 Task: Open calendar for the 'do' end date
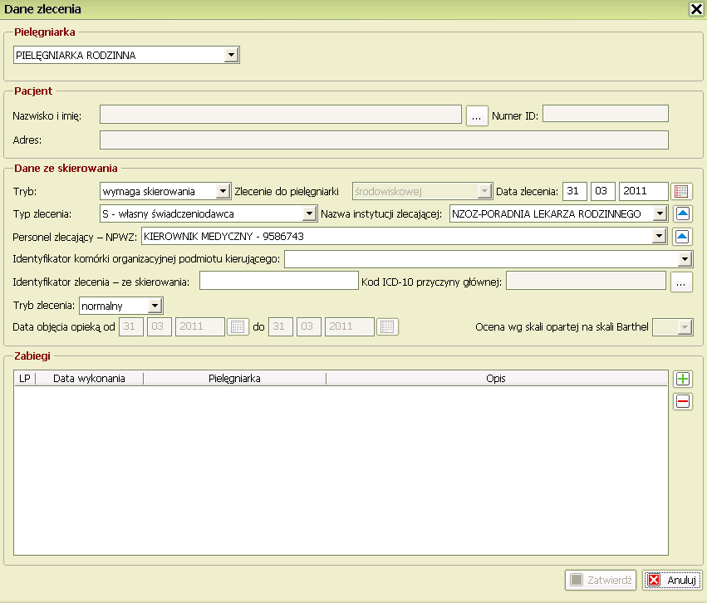coord(387,326)
